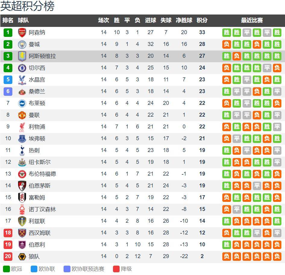Screen dimensions: 285x275
Task: Click the Aston Villa club crest
Action: pyautogui.click(x=22, y=56)
